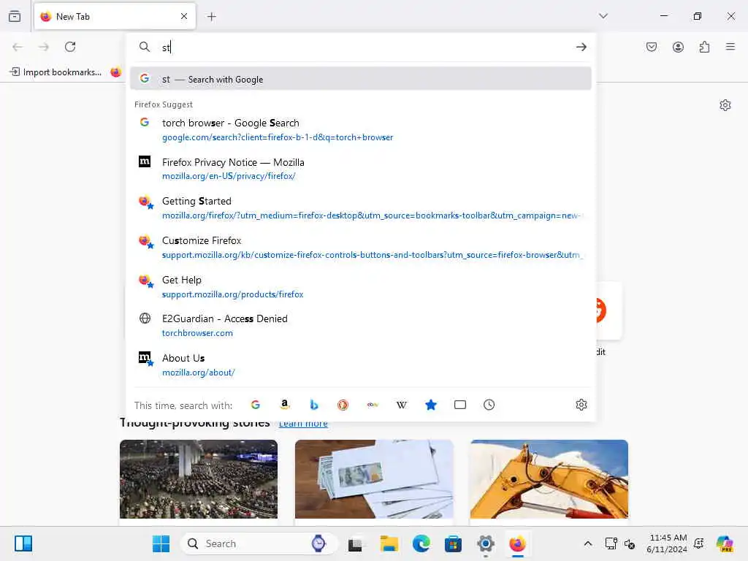
Task: Show hidden system tray icons
Action: point(588,543)
